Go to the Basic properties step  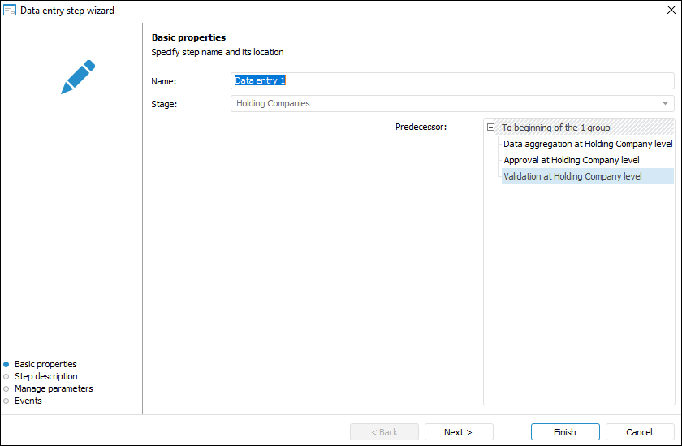[x=45, y=364]
